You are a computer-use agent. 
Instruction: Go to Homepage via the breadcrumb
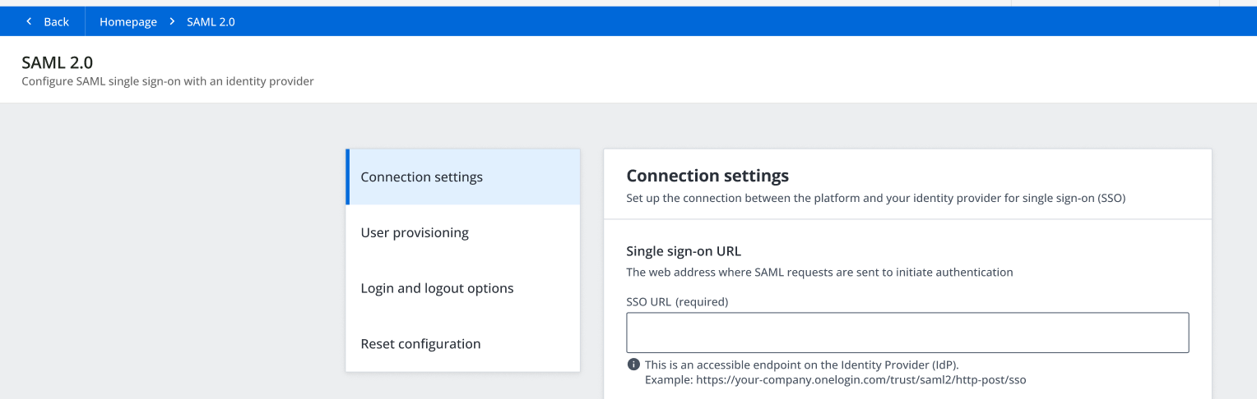(128, 21)
